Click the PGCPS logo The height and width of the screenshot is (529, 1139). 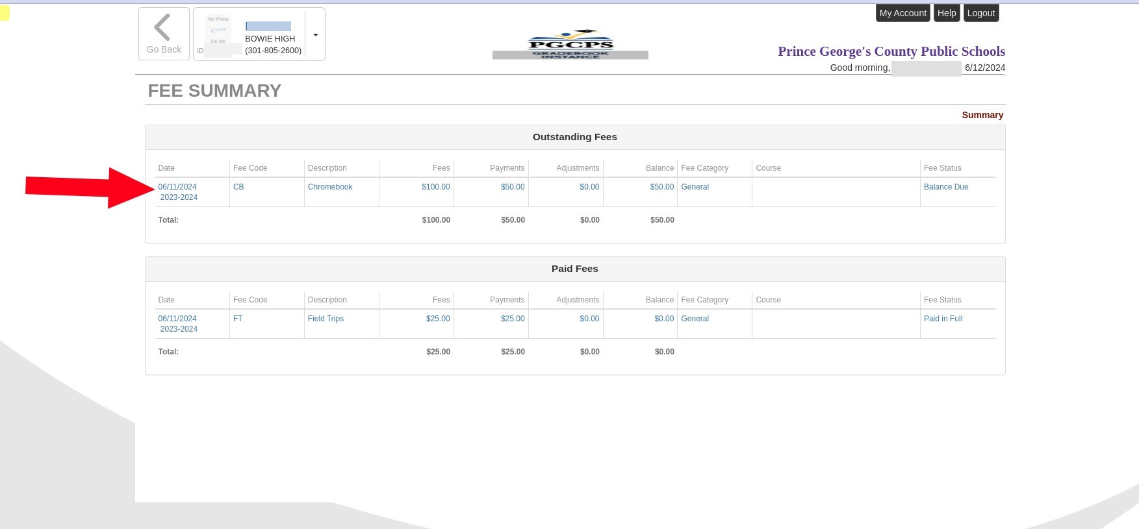pyautogui.click(x=570, y=44)
